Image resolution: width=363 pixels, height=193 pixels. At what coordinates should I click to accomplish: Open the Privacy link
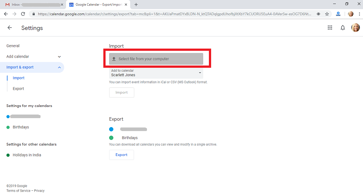coord(39,191)
